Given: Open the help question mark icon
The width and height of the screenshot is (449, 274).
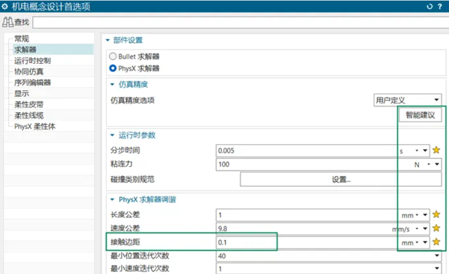Looking at the screenshot, I should [440, 7].
